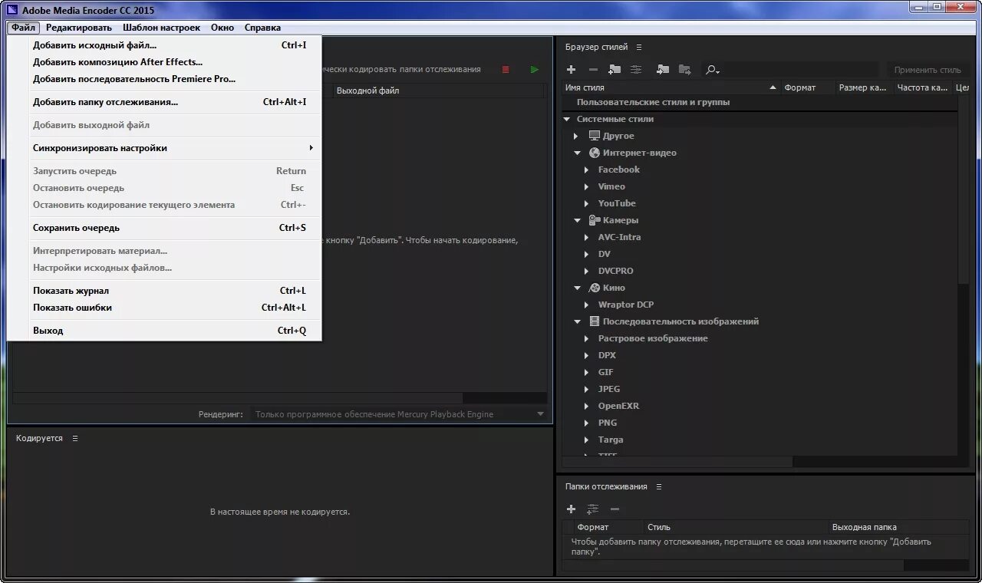Click the import presets folder icon

(x=663, y=70)
